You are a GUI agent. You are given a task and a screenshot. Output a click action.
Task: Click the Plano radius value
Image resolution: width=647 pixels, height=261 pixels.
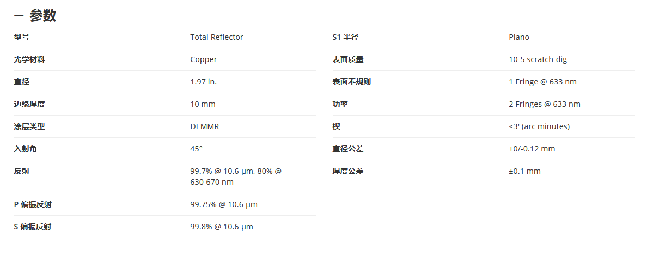tap(518, 37)
